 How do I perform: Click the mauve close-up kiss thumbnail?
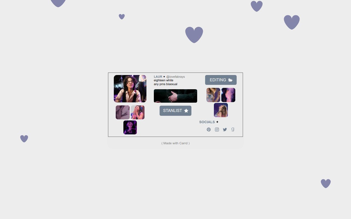(x=123, y=112)
